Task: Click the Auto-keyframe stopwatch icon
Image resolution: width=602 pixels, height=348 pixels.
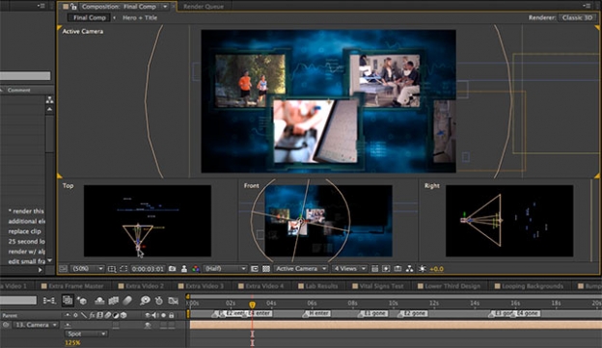Action: [159, 301]
